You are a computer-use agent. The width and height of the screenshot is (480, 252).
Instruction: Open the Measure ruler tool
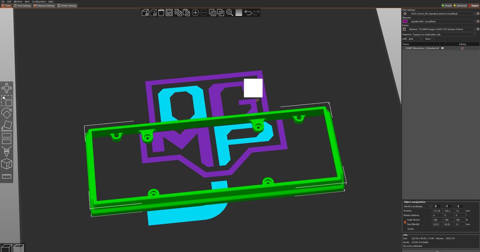(6, 176)
